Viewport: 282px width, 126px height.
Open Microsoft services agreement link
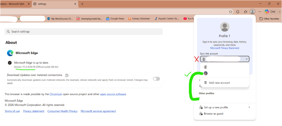coord(98,111)
